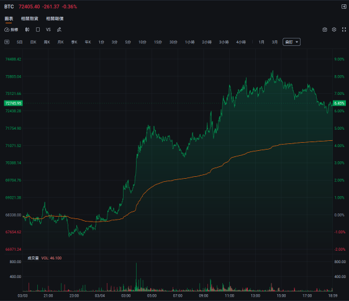Click the -0.36% change value
Screen dimensions: 349x301
pos(70,7)
